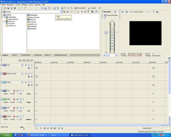The height and width of the screenshot is (137, 171).
Task: Arm Vorn audio track for recording
Action: pyautogui.click(x=14, y=91)
